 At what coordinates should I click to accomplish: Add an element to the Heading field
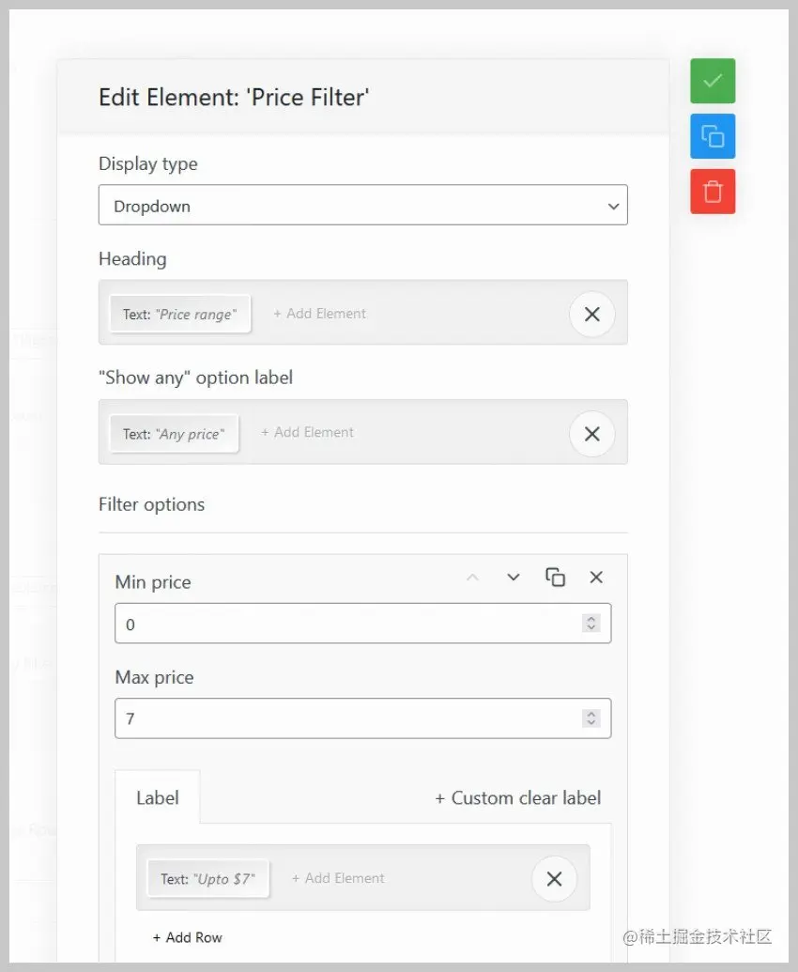click(x=319, y=314)
